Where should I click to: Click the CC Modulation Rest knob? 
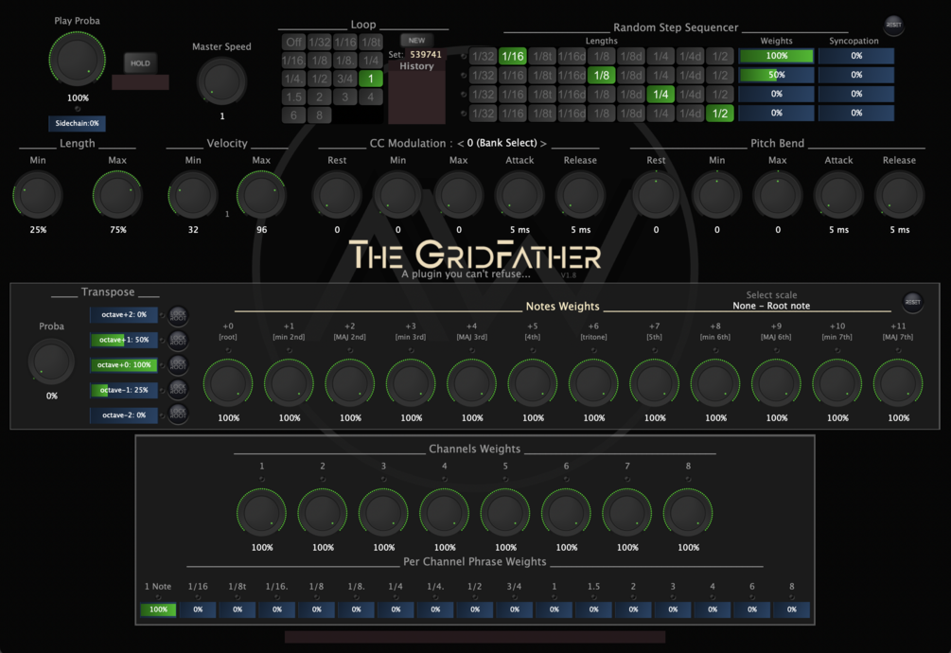[337, 195]
